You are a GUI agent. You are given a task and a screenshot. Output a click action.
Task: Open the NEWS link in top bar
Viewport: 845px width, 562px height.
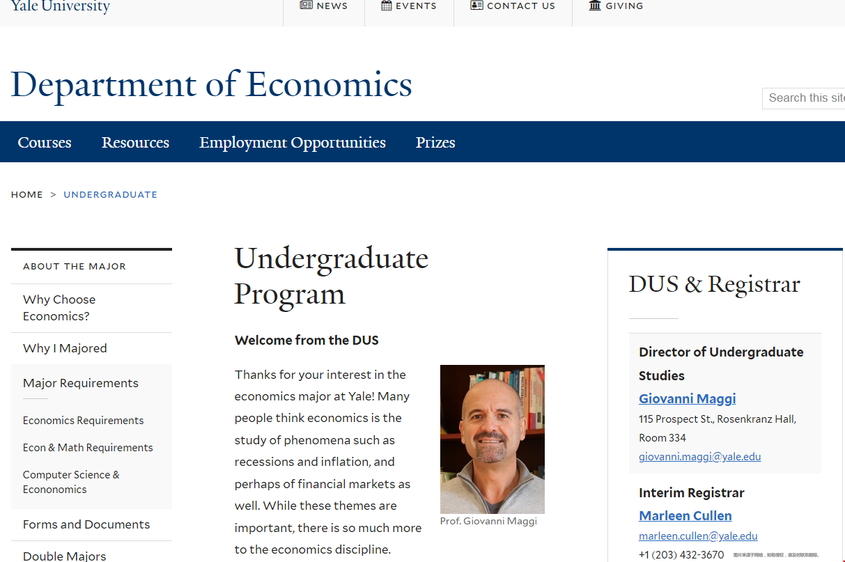coord(332,6)
